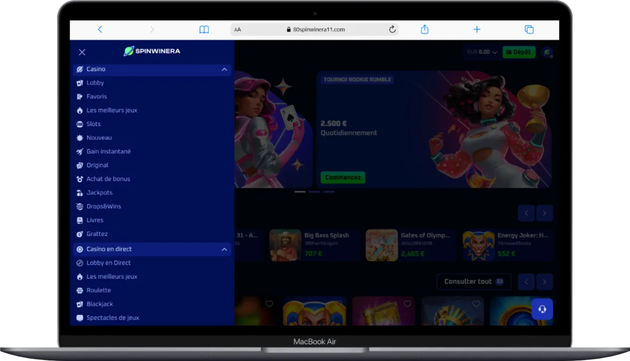Image resolution: width=630 pixels, height=361 pixels.
Task: Click the Jackpots cherry icon
Action: click(x=80, y=192)
